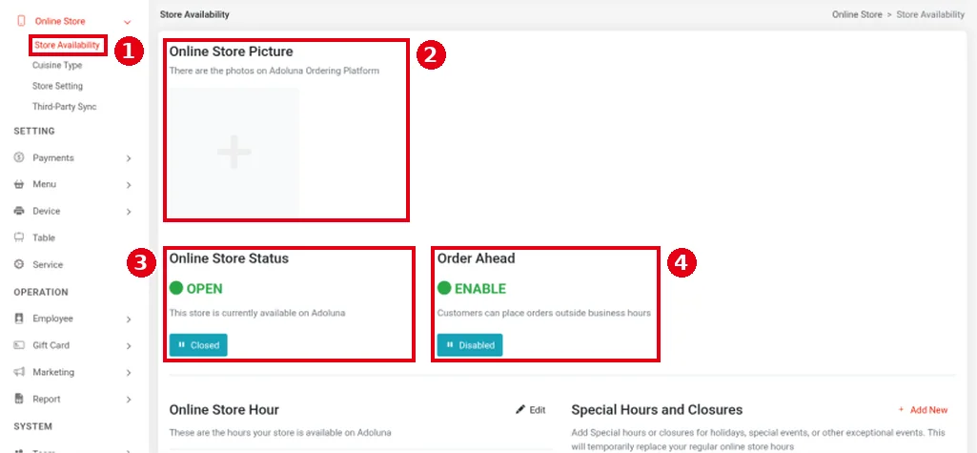977x453 pixels.
Task: Click the green ENABLE status text
Action: [x=480, y=289]
